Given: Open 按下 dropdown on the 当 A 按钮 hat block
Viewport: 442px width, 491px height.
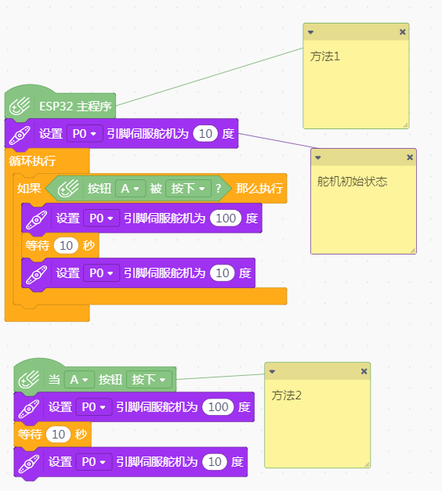Looking at the screenshot, I should [149, 380].
